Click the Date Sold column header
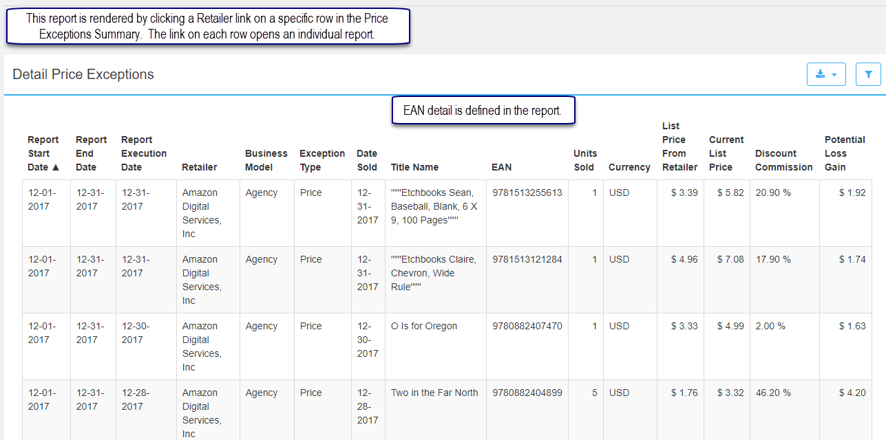This screenshot has width=886, height=440. (367, 160)
